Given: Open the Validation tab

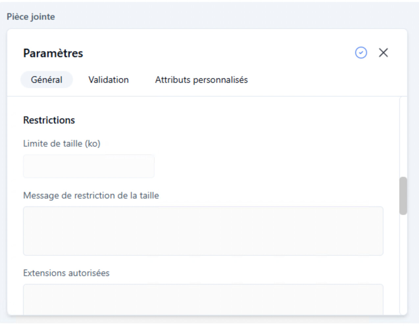Looking at the screenshot, I should [109, 80].
